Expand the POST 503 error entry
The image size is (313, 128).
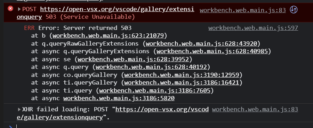click(x=19, y=9)
